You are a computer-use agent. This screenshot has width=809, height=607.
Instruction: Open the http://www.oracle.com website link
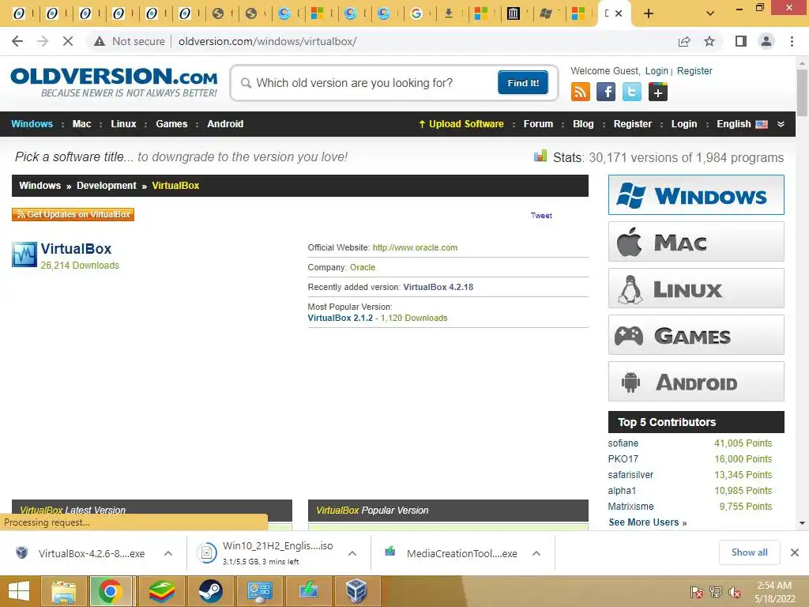coord(415,247)
